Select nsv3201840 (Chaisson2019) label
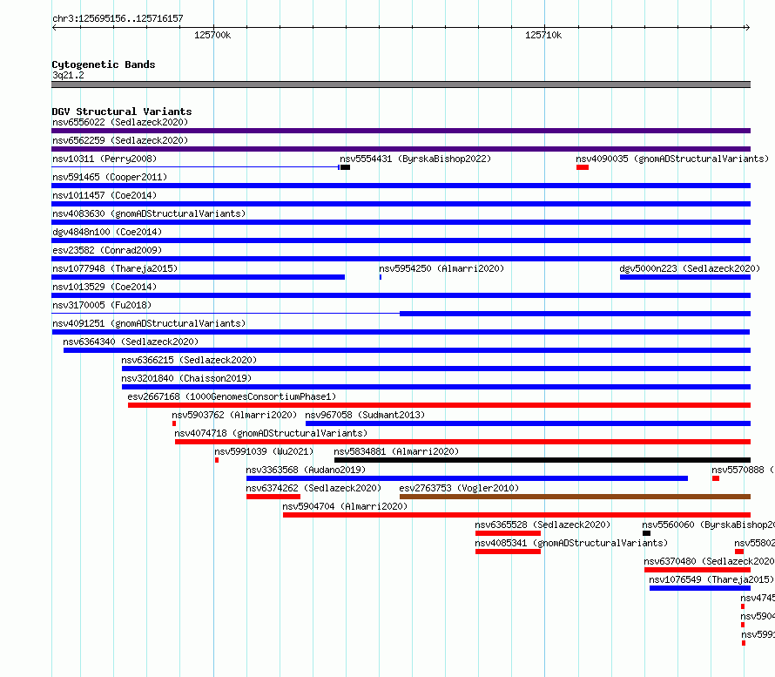The image size is (775, 677). 186,378
